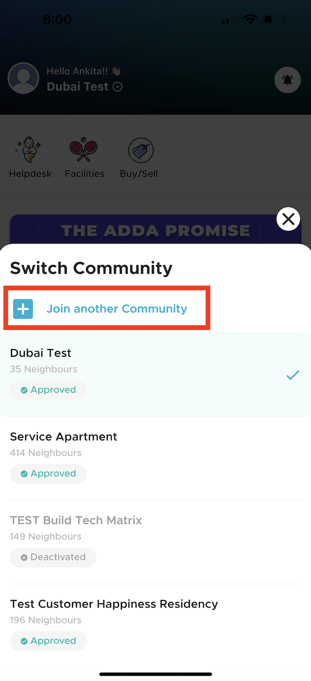Image resolution: width=311 pixels, height=681 pixels.
Task: Click the Join another Community link
Action: pyautogui.click(x=117, y=309)
